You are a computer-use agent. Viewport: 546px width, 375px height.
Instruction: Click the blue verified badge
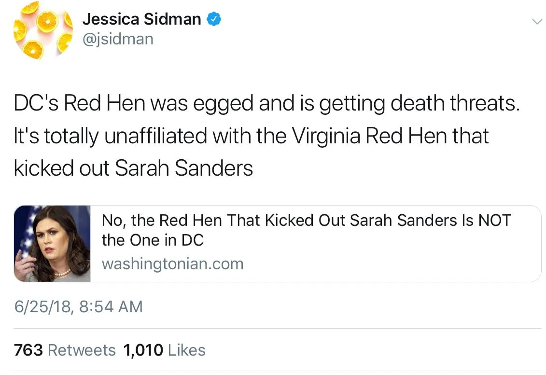click(214, 19)
